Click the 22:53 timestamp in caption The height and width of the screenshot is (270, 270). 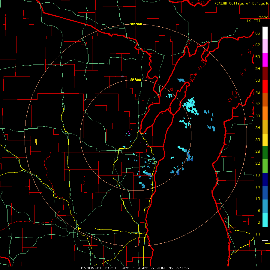click(x=182, y=268)
